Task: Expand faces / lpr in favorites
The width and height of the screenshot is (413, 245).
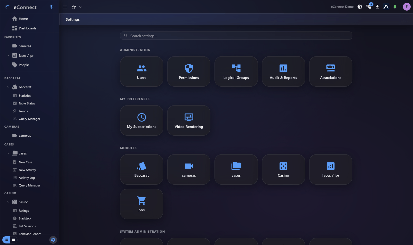Action: pos(8,55)
